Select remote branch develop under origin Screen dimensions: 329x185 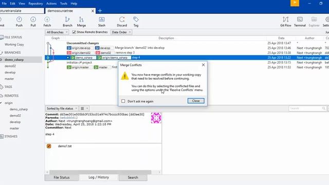click(x=15, y=122)
